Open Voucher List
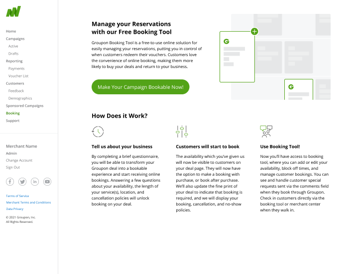 pyautogui.click(x=18, y=76)
